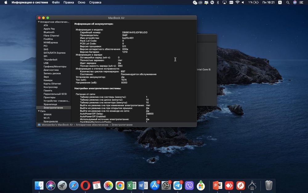Collapse the 'Аппаратное обеспечение' tree section

pyautogui.click(x=39, y=22)
